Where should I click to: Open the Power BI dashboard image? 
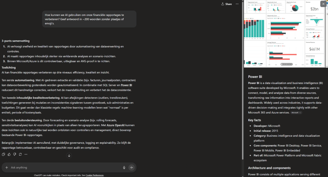click(x=285, y=34)
